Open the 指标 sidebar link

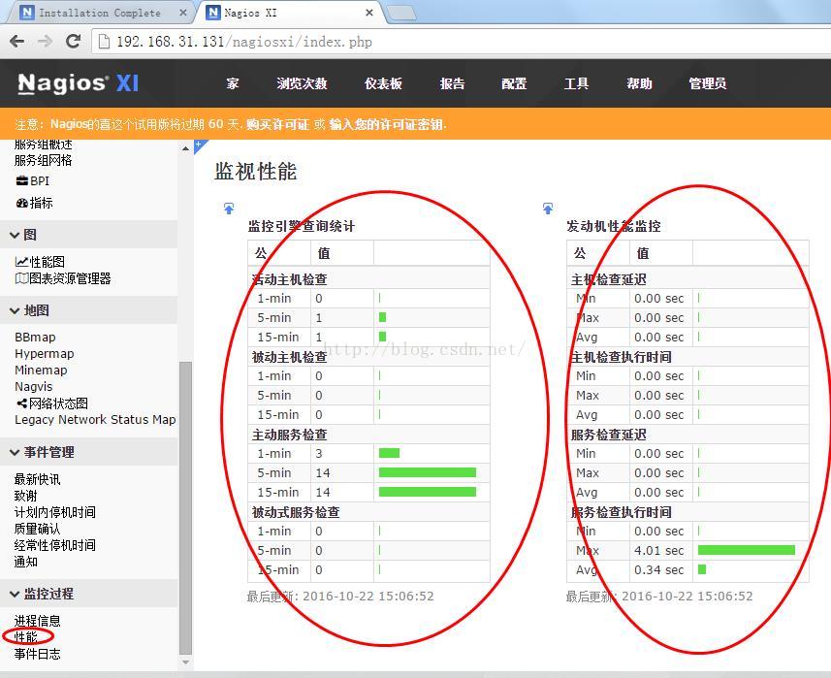[42, 203]
